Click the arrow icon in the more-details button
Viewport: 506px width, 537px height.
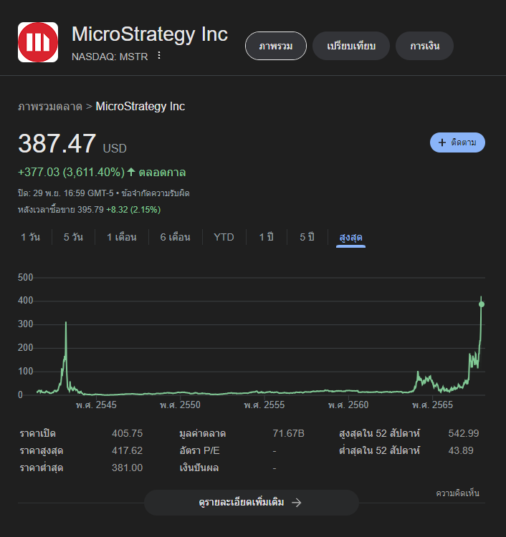click(x=297, y=503)
